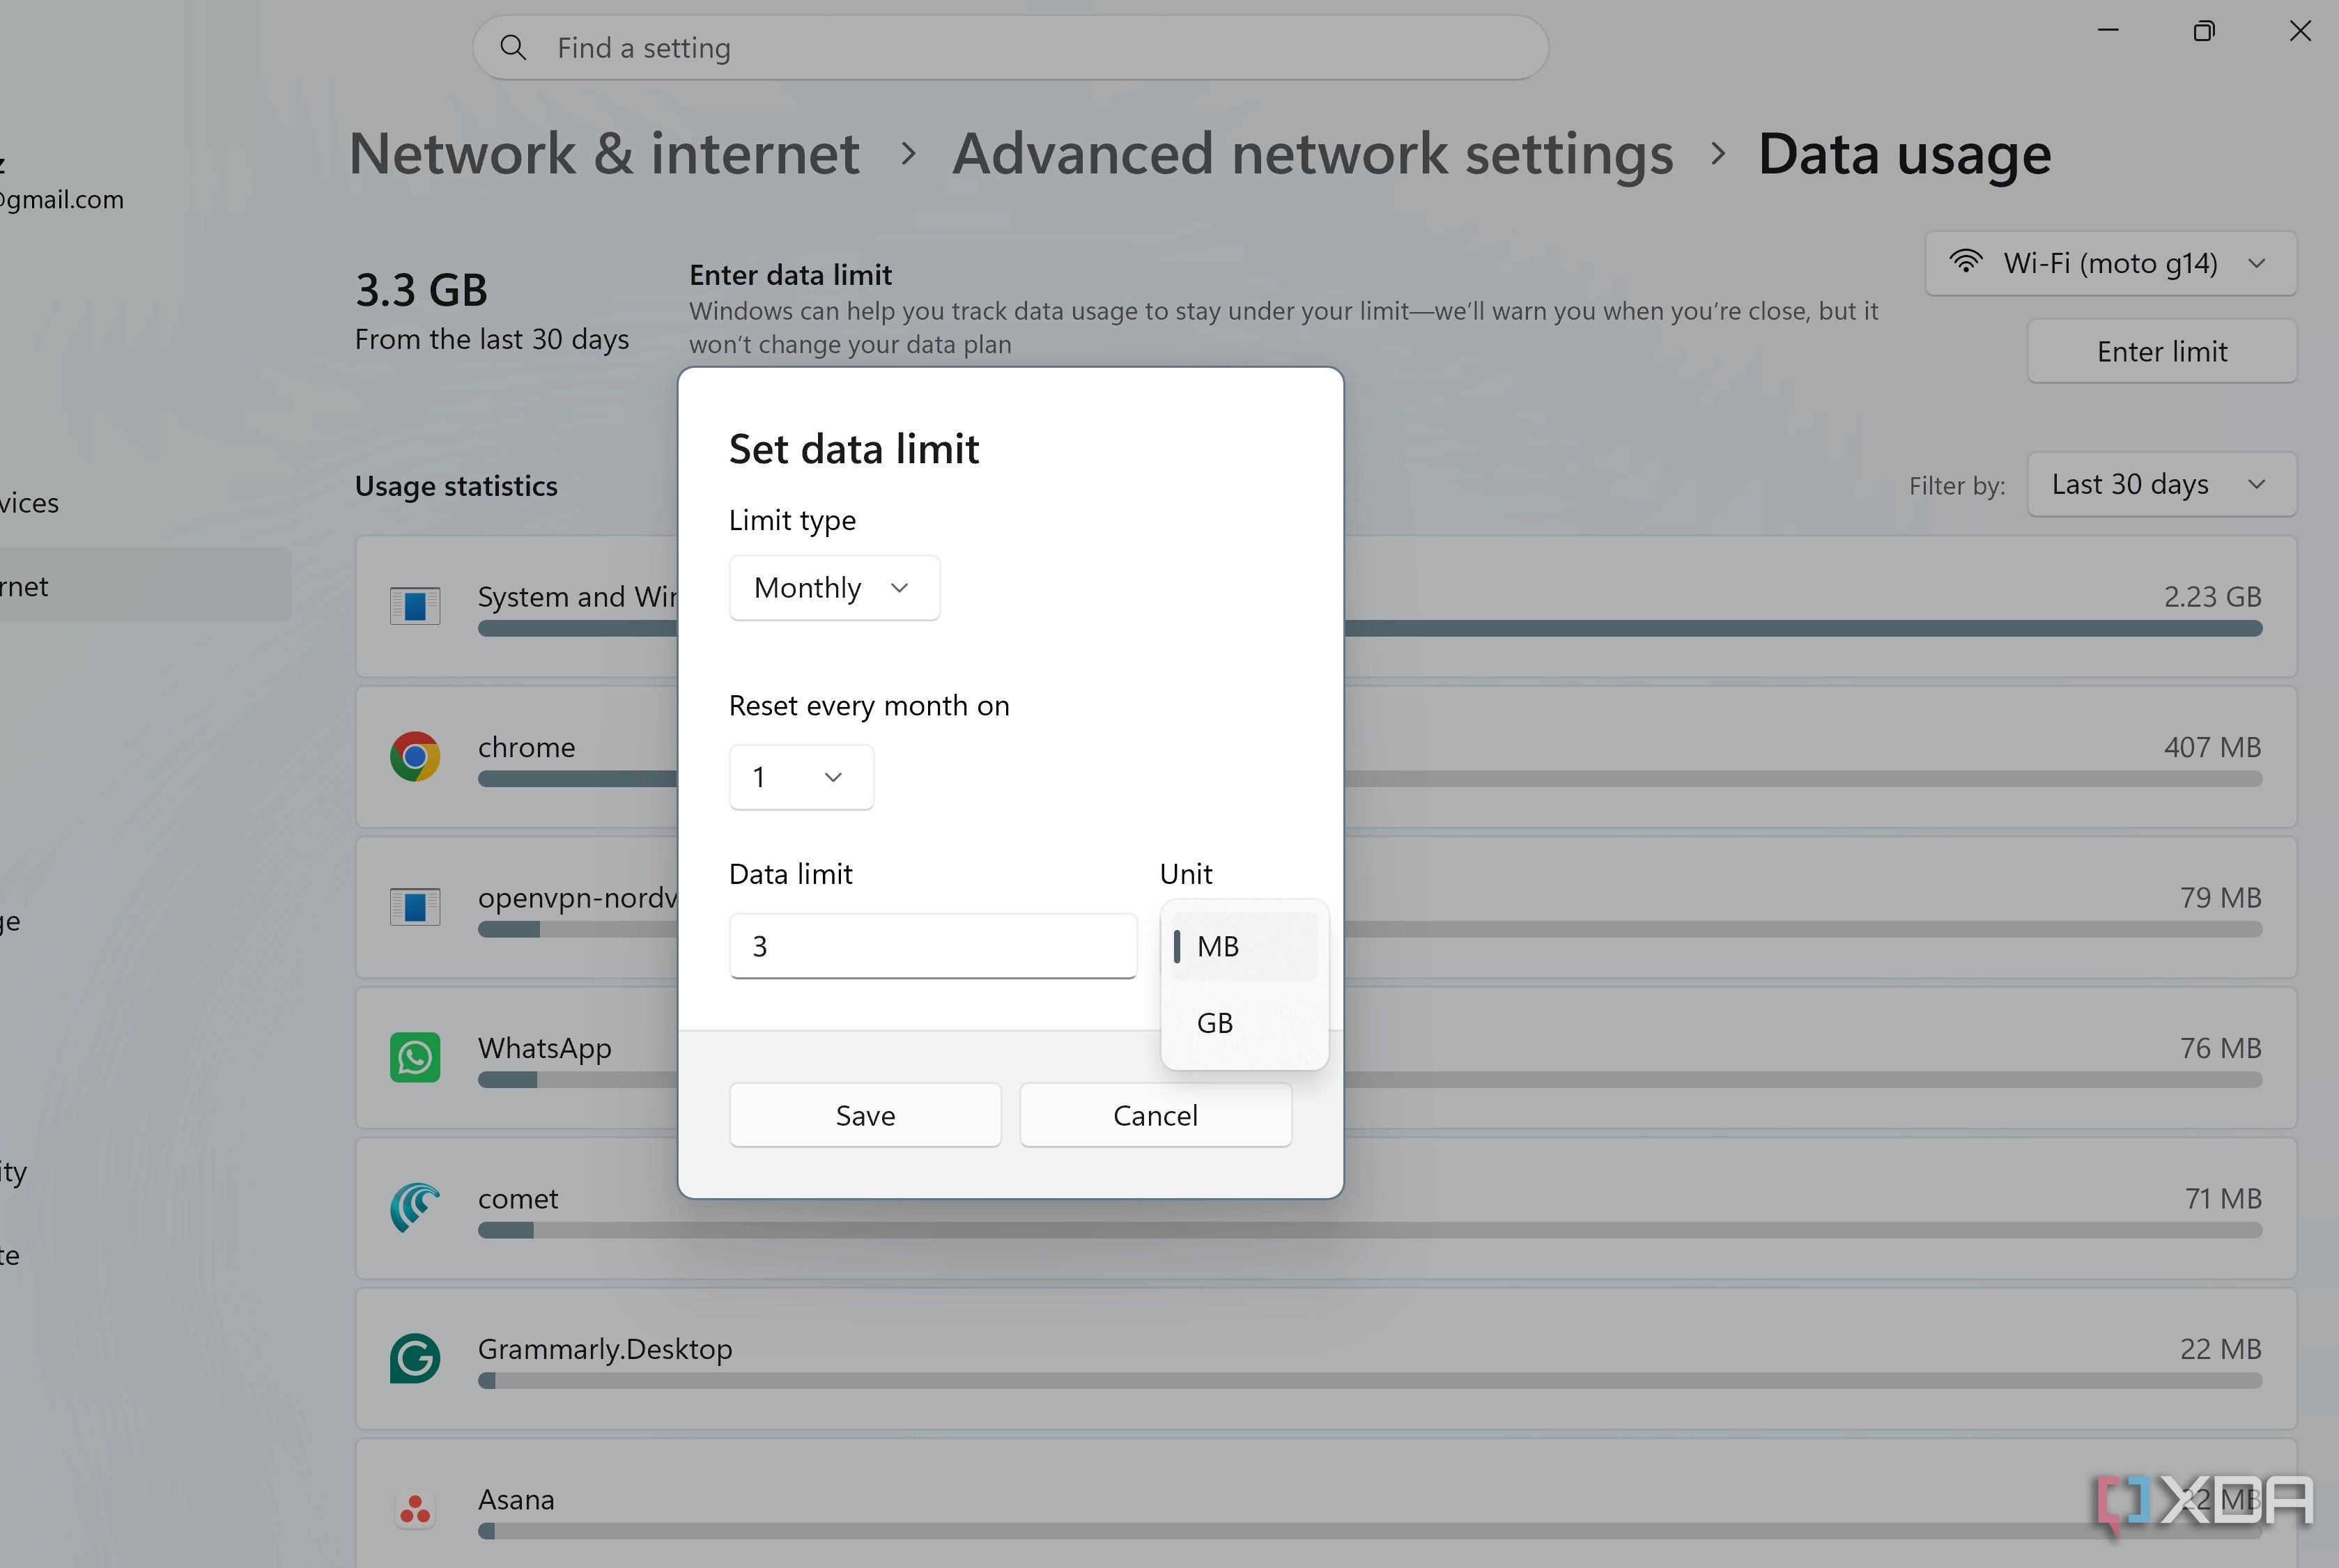The height and width of the screenshot is (1568, 2339).
Task: Open the reset day dropdown showing 1
Action: pos(801,777)
